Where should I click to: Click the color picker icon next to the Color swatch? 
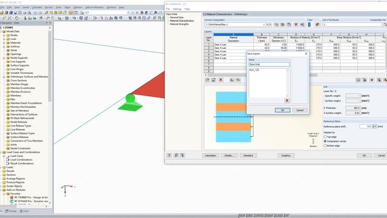pos(317,24)
